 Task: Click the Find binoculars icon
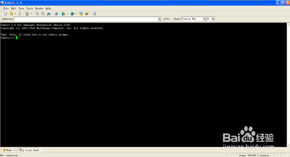coord(49,14)
